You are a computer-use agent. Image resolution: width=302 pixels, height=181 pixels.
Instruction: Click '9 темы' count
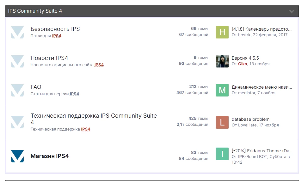(201, 57)
